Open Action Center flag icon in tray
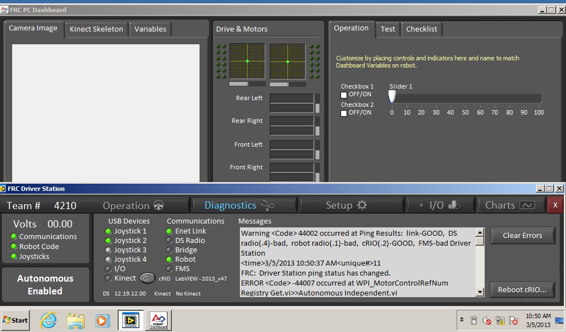 (x=513, y=320)
